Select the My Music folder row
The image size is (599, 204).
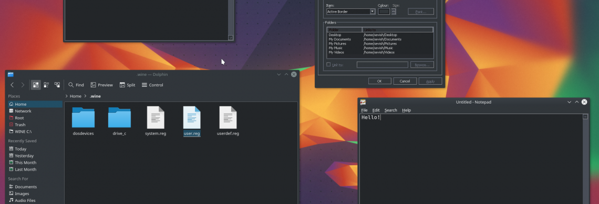380,48
